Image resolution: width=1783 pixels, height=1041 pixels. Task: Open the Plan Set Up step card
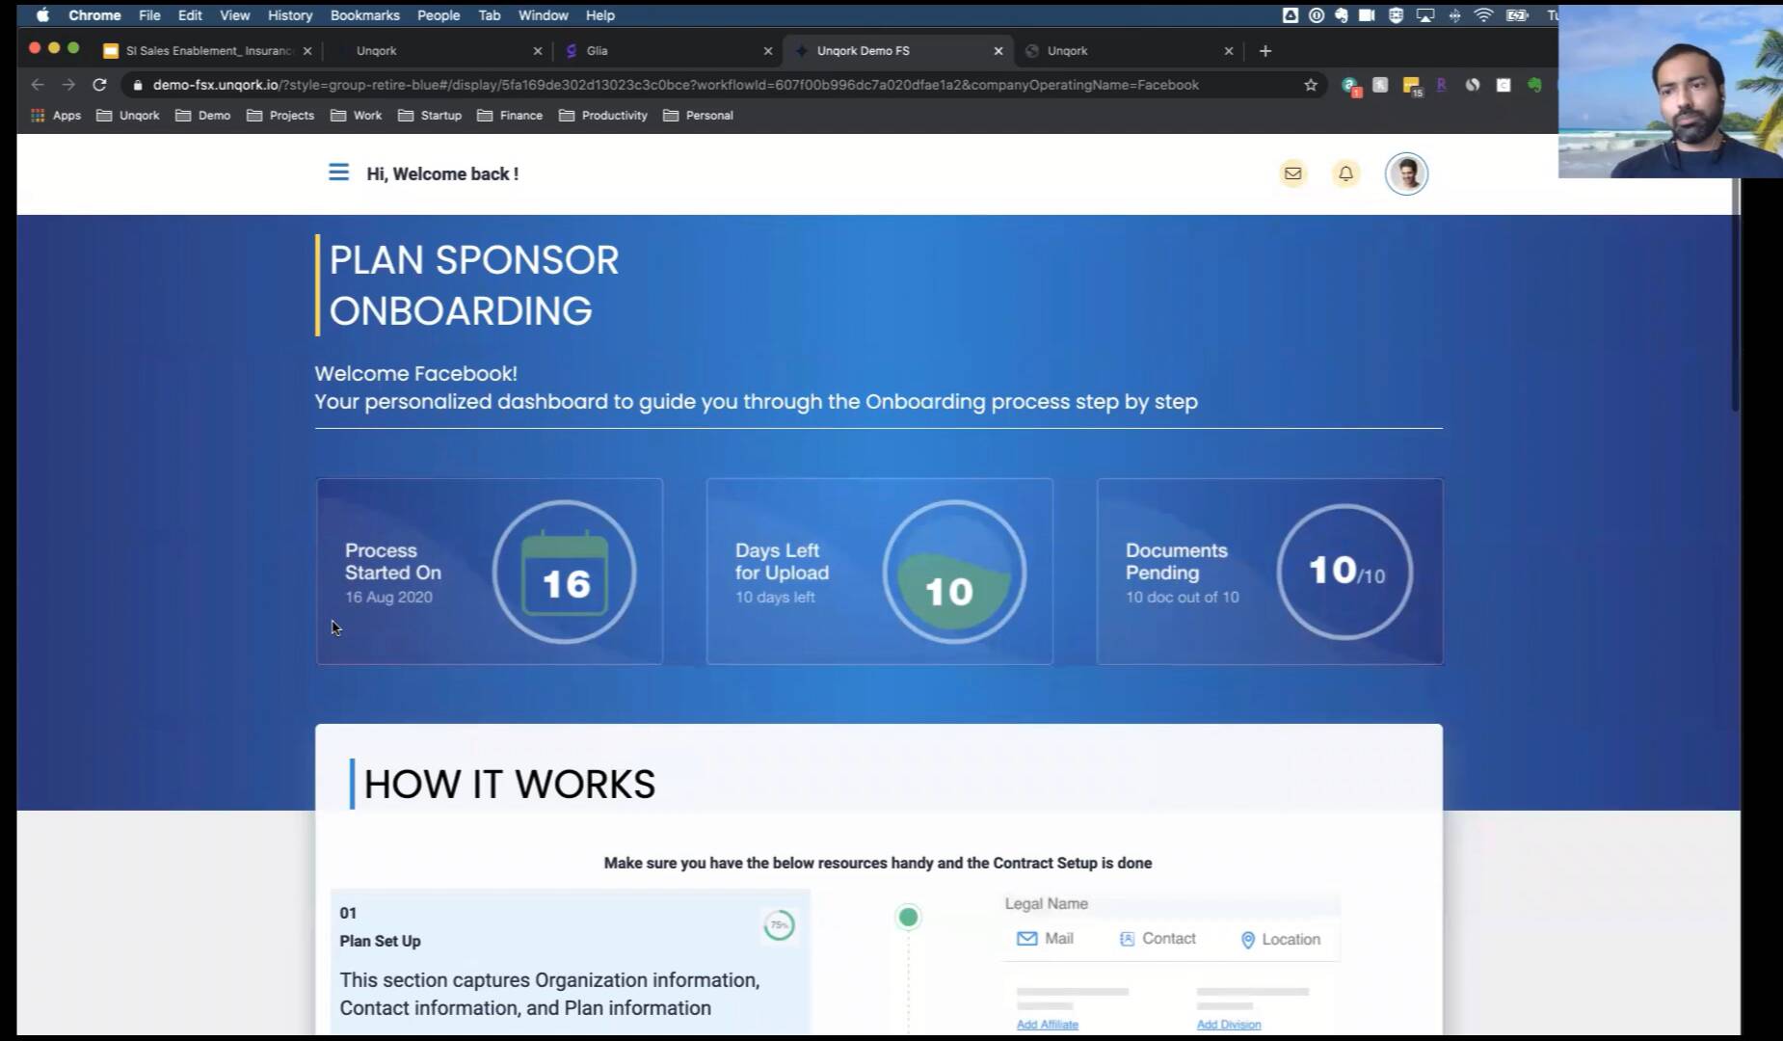(571, 962)
